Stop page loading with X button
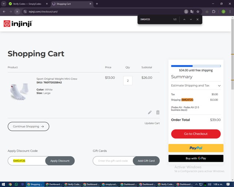The image size is (234, 187). coord(17,11)
